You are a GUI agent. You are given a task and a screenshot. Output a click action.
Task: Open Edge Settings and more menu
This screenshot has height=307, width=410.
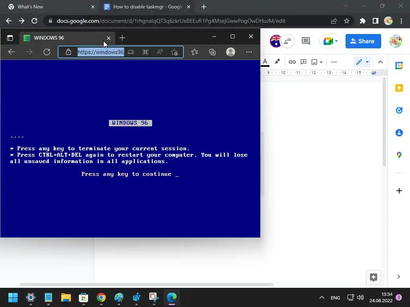(x=249, y=52)
